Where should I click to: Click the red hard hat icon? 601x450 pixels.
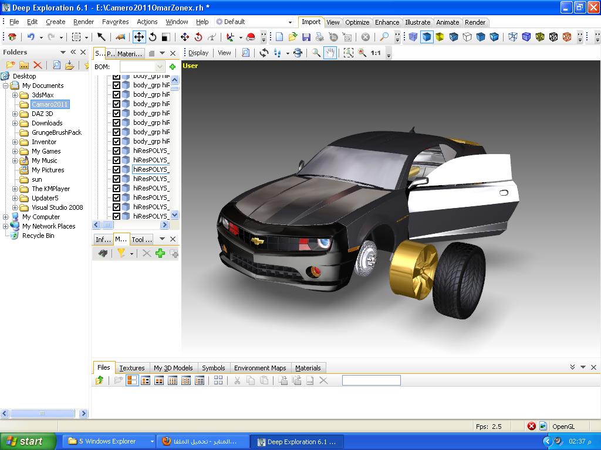click(x=251, y=37)
